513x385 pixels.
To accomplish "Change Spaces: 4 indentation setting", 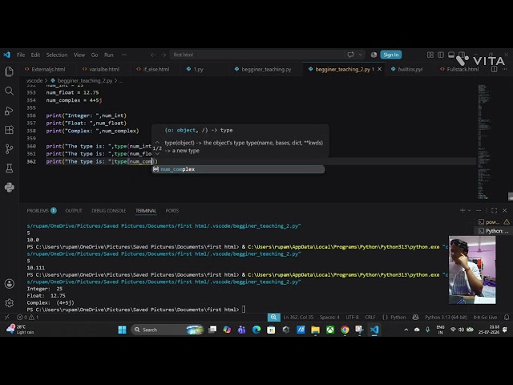I will coord(329,318).
